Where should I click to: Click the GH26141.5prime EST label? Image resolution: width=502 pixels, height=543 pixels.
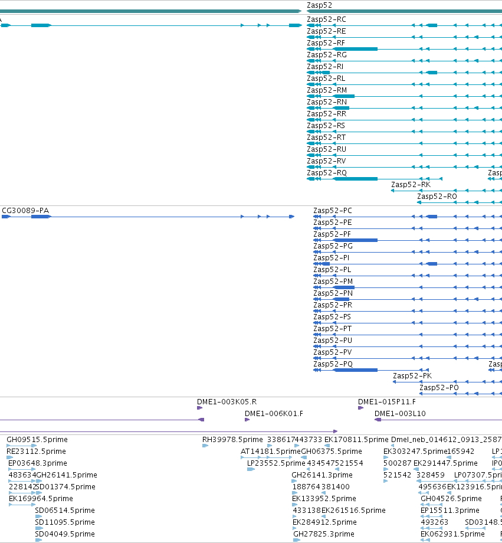[x=67, y=475]
